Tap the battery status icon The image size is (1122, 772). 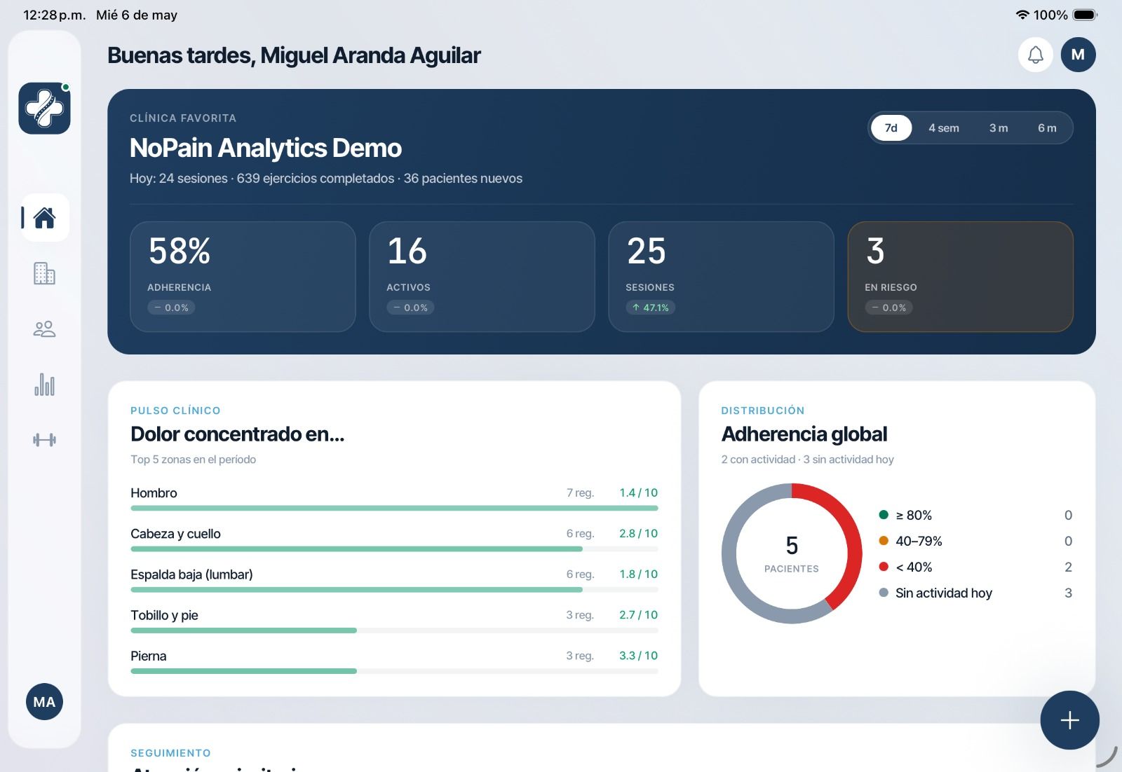1085,15
